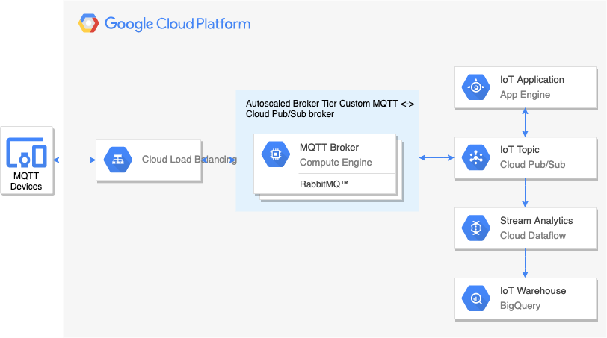607x338 pixels.
Task: Select the IoT Warehouse title
Action: pos(533,291)
